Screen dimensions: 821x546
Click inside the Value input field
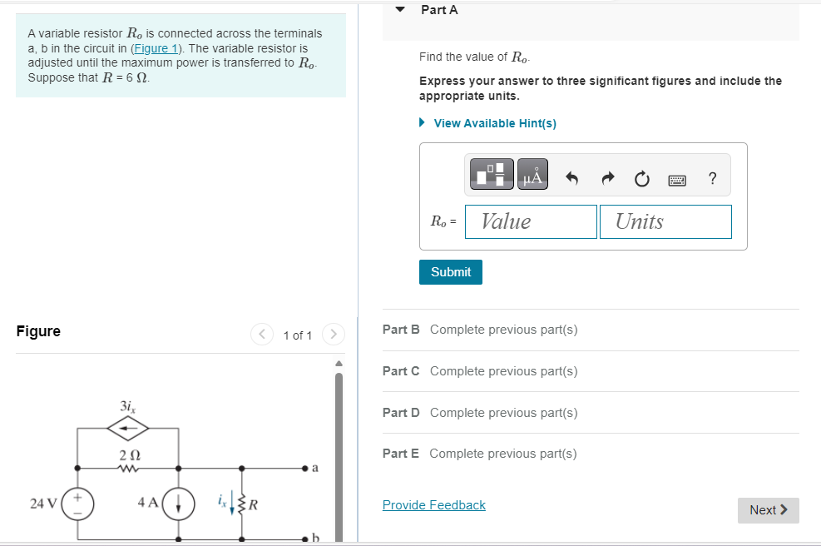tap(531, 221)
